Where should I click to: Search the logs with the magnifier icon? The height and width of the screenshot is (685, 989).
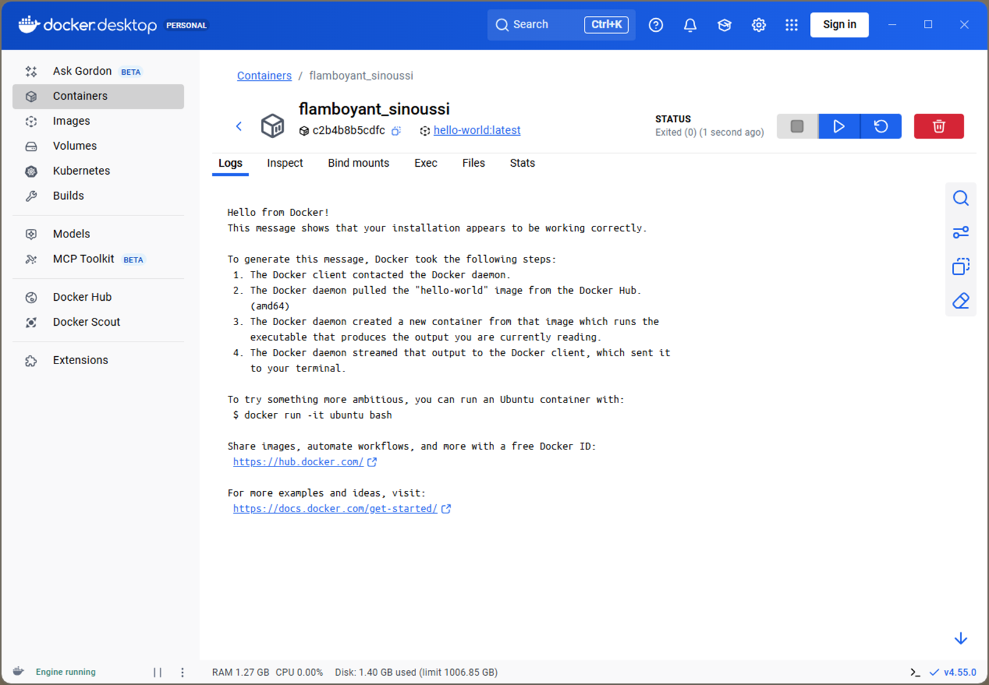tap(960, 198)
